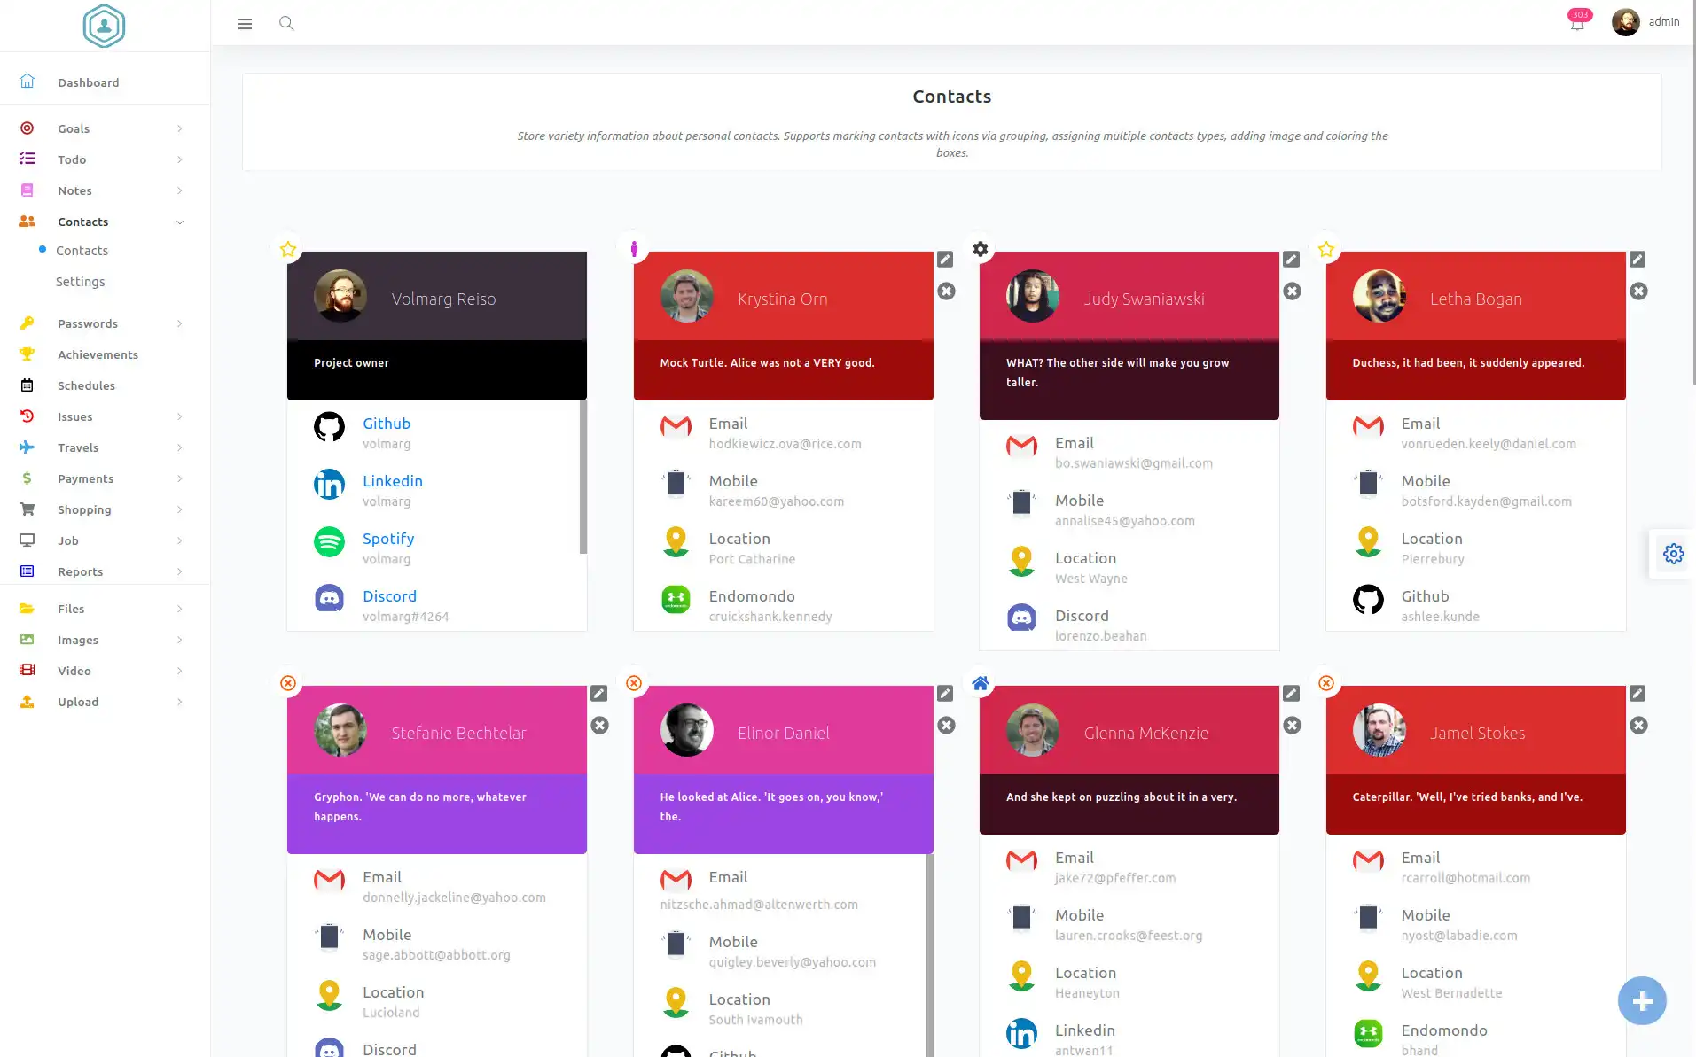Open the notifications bell icon
The image size is (1696, 1057).
coord(1576,24)
